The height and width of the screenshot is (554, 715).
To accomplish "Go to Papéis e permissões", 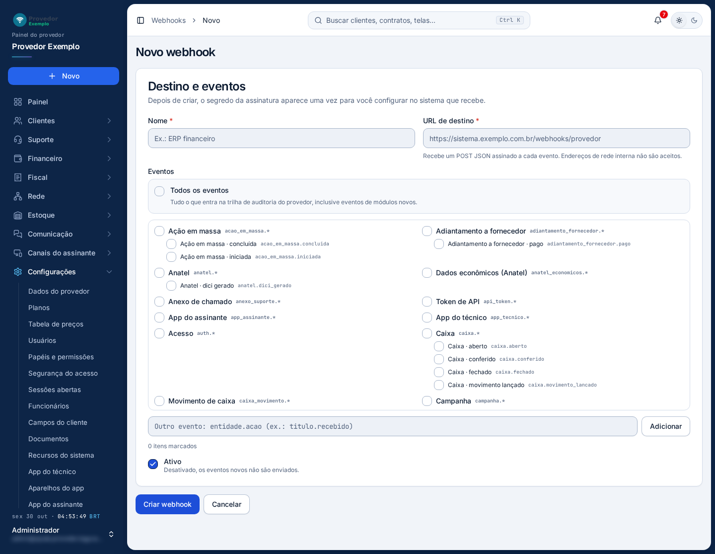I will point(61,357).
